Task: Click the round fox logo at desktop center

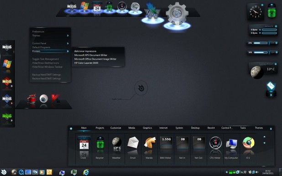Action: coord(141,88)
